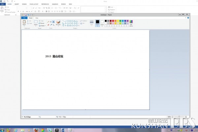Image resolution: width=198 pixels, height=132 pixels.
Task: Click the Undo arrow in Paint's quick access toolbar
Action: pyautogui.click(x=28, y=15)
